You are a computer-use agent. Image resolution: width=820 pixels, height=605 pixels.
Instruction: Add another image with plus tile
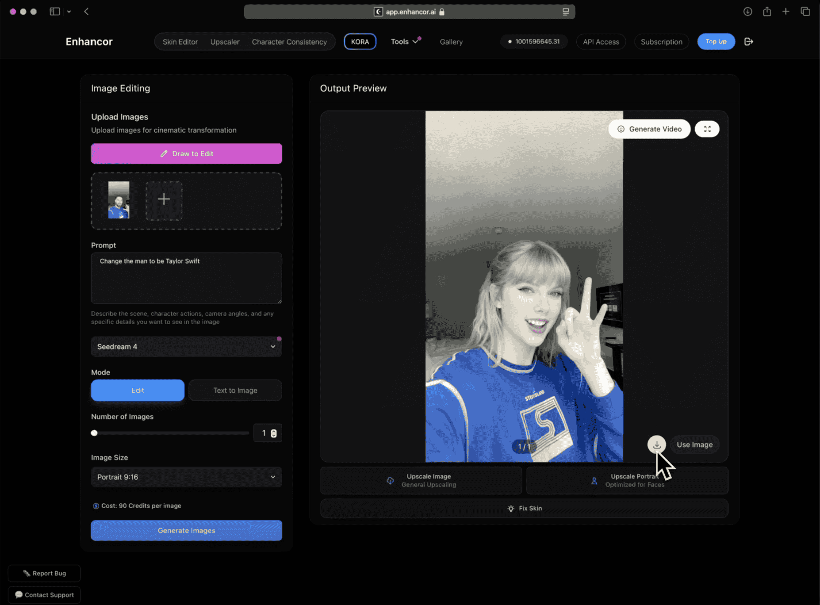(164, 199)
